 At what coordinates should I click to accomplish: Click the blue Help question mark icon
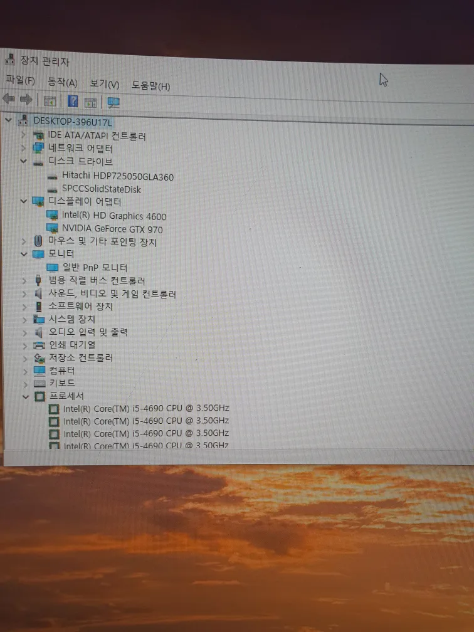[73, 101]
